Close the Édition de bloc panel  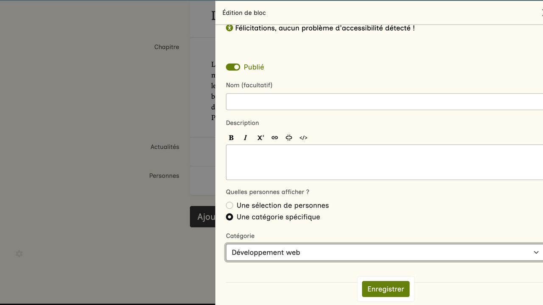541,13
